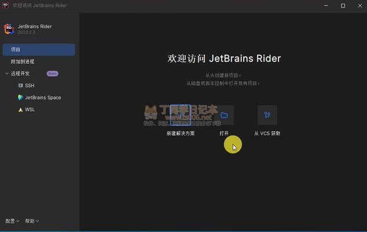
Task: Open the WSL remote option
Action: click(30, 110)
